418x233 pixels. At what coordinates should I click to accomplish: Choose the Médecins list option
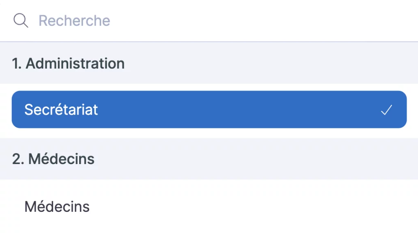57,206
